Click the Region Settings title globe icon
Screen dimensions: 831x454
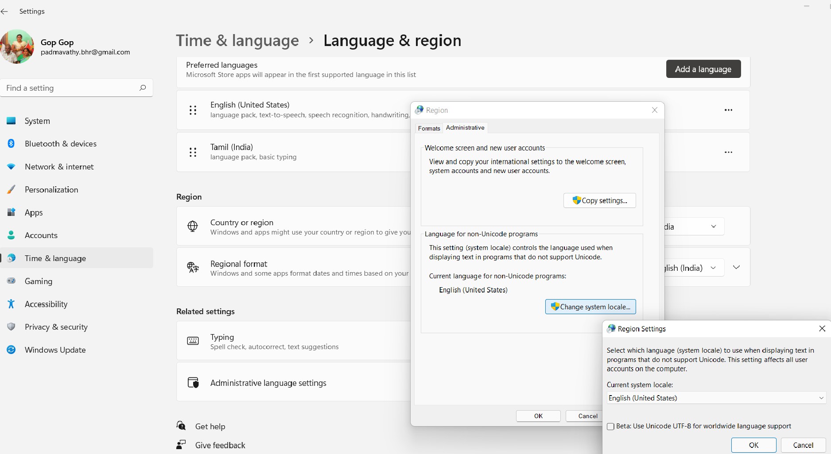click(x=611, y=328)
